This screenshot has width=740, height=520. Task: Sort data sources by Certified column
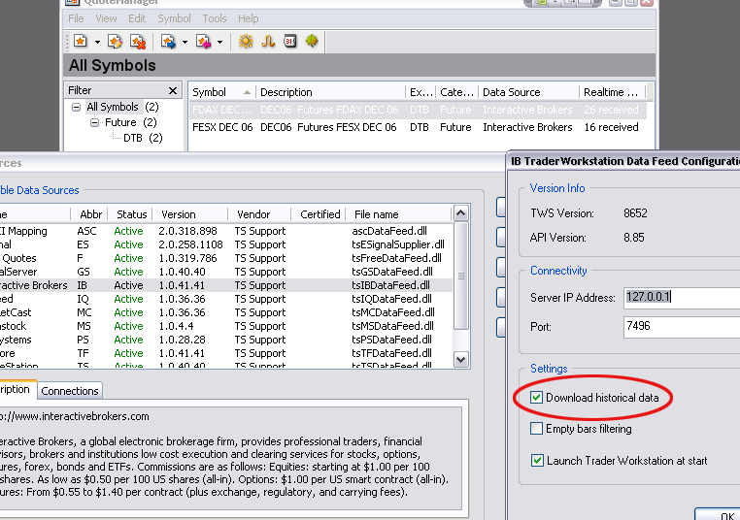coord(320,214)
